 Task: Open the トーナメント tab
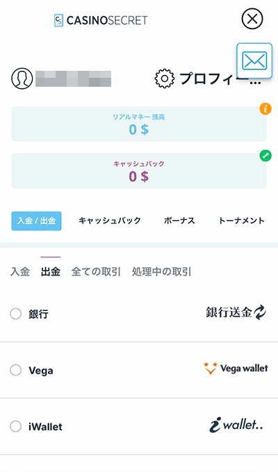(x=242, y=221)
